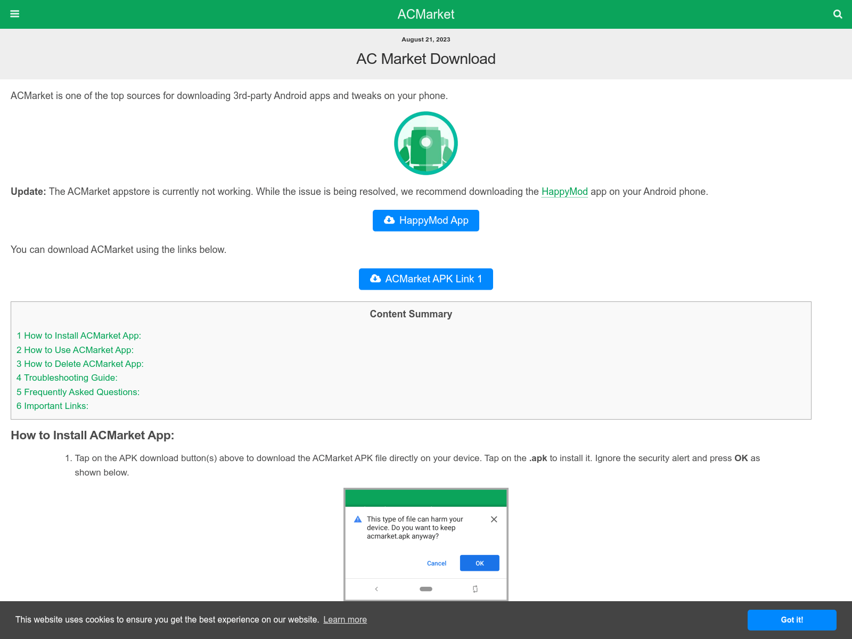Screen dimensions: 852x639
Task: Click the AC Market Download page title
Action: pos(426,59)
